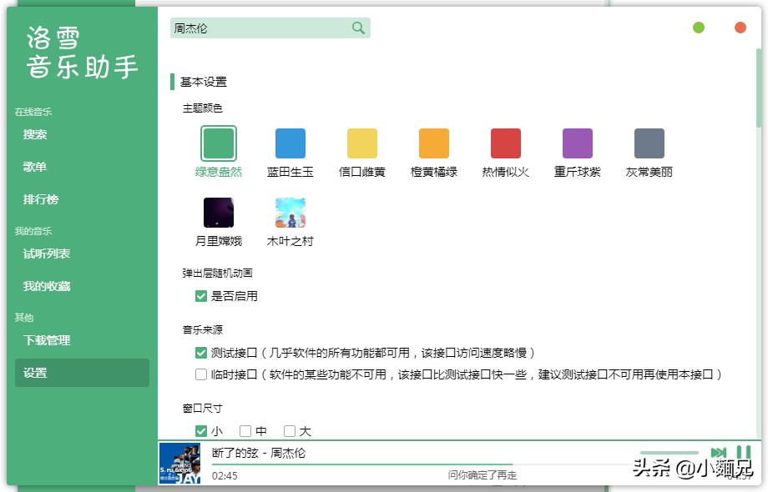Disable the 是否启用 animation checkbox

[x=200, y=295]
